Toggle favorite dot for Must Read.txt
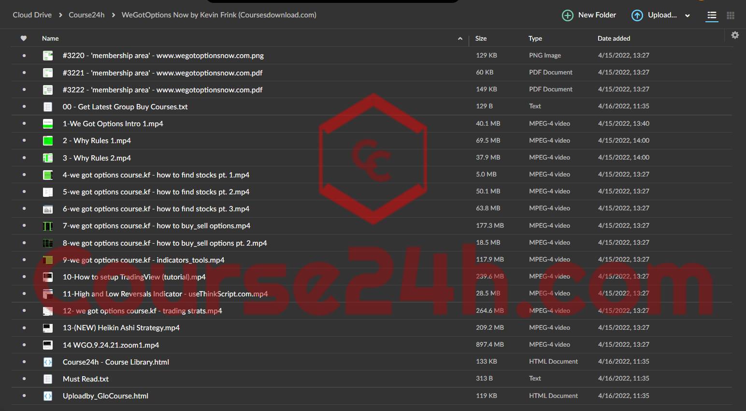Viewport: 746px width, 411px height. [x=24, y=379]
